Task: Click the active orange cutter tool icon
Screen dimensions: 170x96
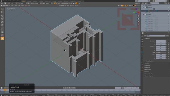Action: 2,38
